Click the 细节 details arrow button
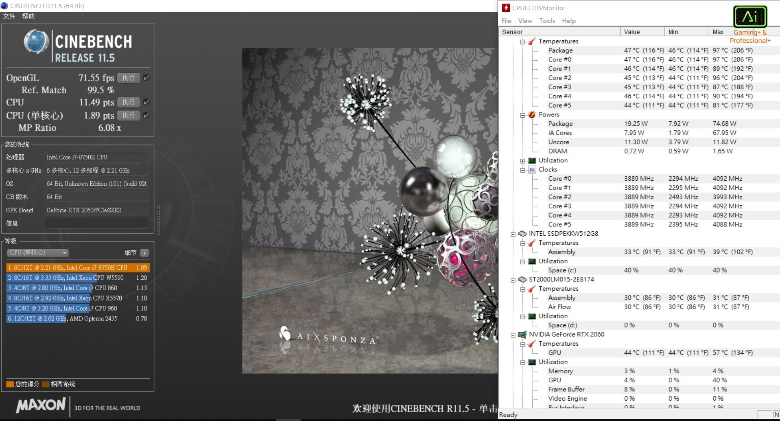Image resolution: width=780 pixels, height=421 pixels. point(144,253)
